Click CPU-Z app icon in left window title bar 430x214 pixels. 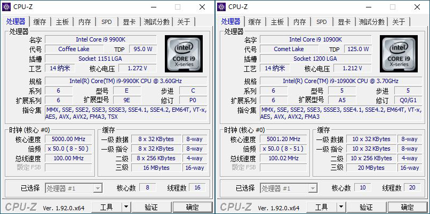[6, 7]
